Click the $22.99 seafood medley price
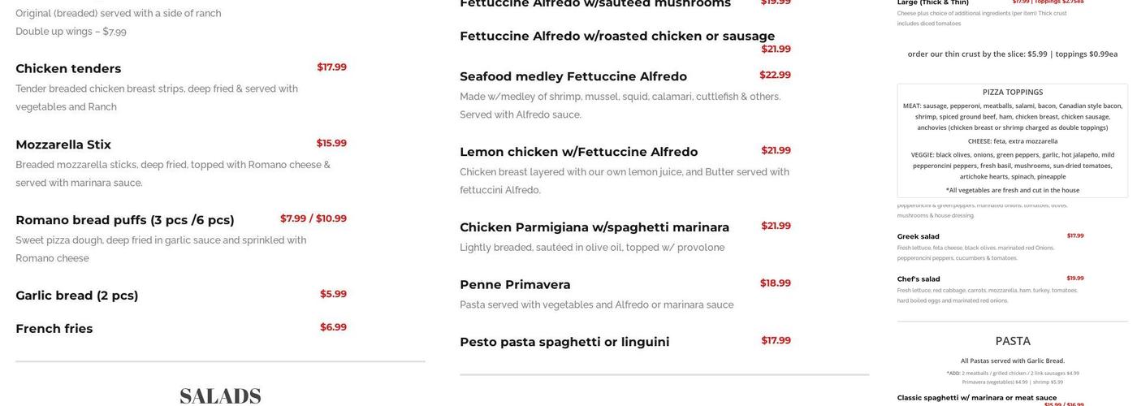This screenshot has width=1137, height=406. [x=775, y=75]
